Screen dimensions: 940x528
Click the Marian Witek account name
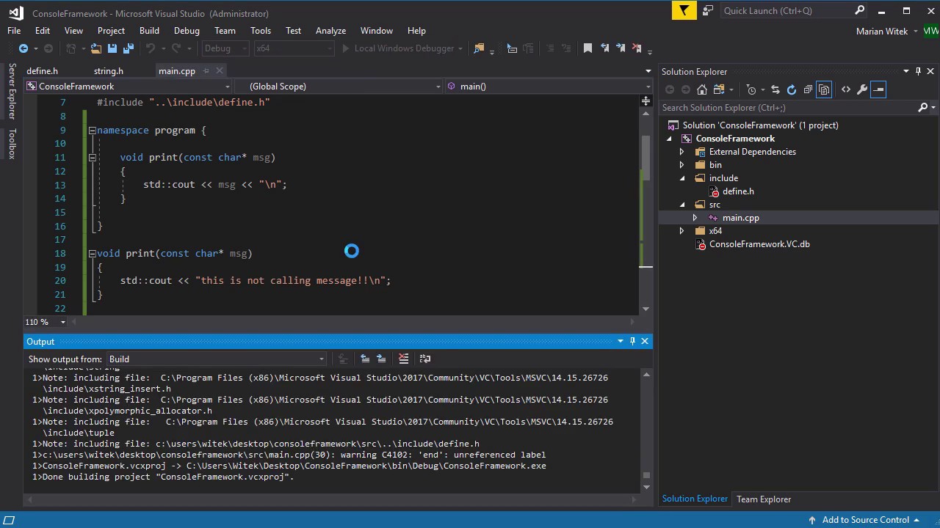pyautogui.click(x=882, y=31)
